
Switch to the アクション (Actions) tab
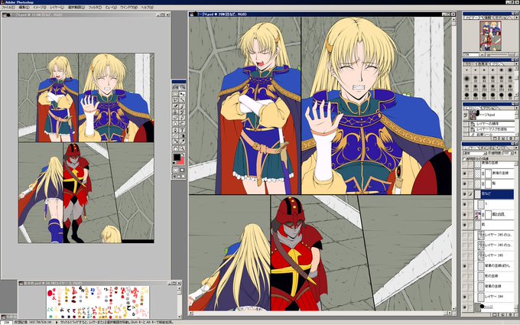(x=489, y=108)
